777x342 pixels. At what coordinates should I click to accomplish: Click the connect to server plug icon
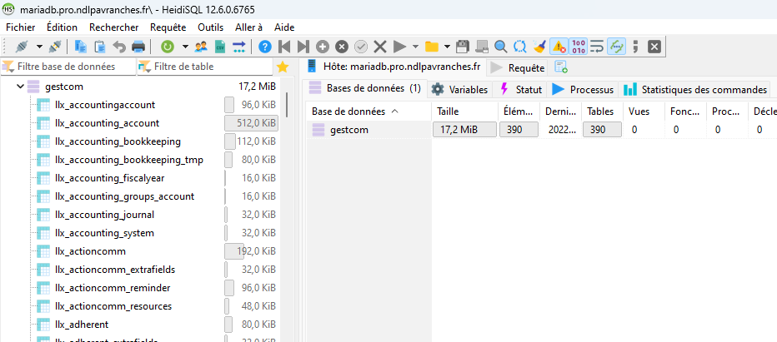(23, 47)
